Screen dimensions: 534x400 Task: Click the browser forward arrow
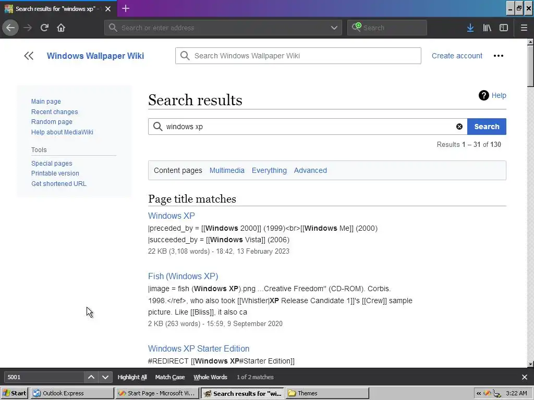click(x=28, y=28)
